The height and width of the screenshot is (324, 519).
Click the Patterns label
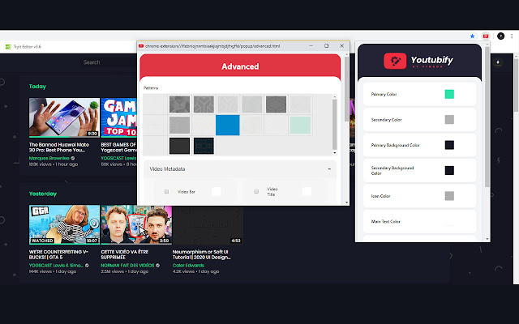pyautogui.click(x=151, y=88)
